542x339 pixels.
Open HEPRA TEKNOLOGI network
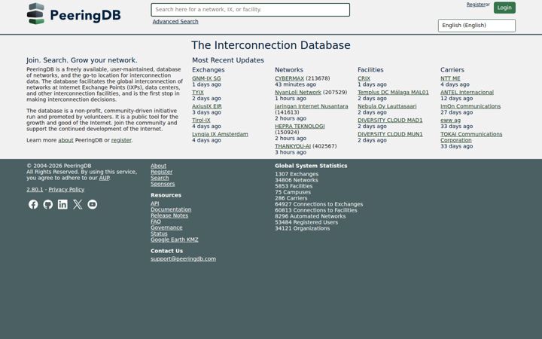300,127
